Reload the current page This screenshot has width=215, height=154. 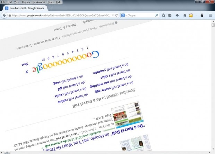click(117, 15)
